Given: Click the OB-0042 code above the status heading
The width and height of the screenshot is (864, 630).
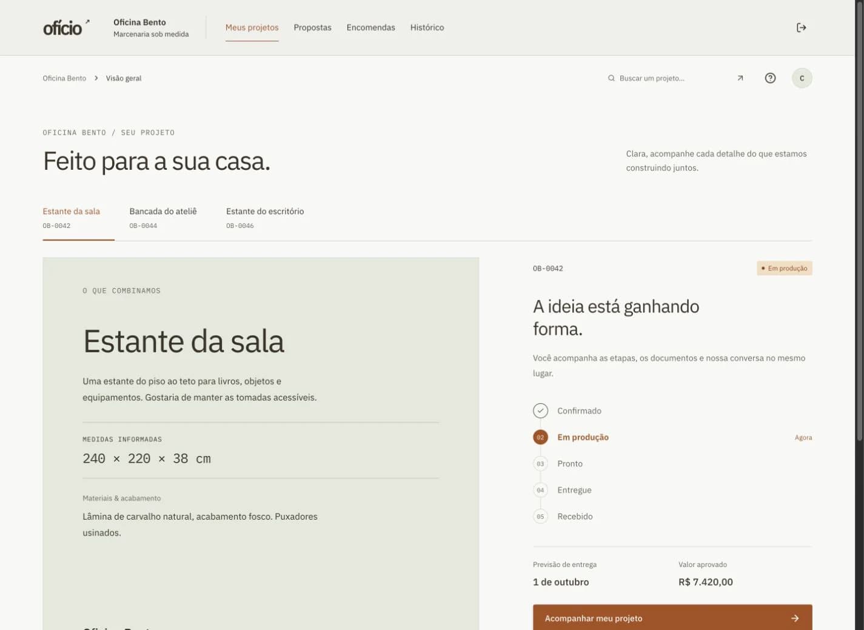Looking at the screenshot, I should 548,269.
